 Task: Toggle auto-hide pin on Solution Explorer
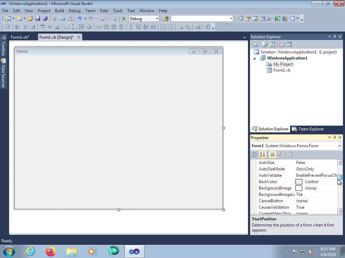(x=335, y=37)
